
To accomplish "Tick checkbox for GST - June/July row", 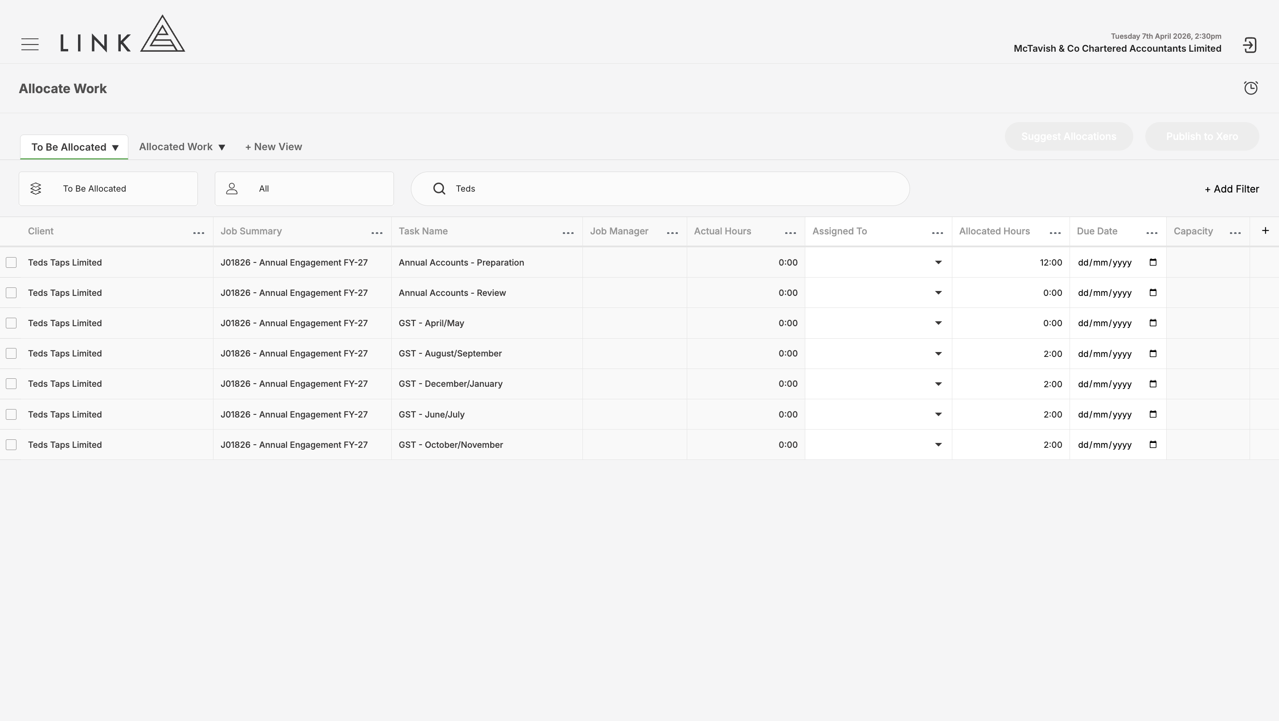I will point(11,414).
